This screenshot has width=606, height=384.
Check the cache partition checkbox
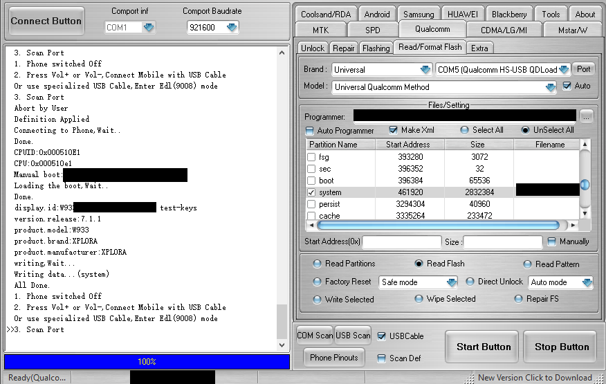point(311,216)
